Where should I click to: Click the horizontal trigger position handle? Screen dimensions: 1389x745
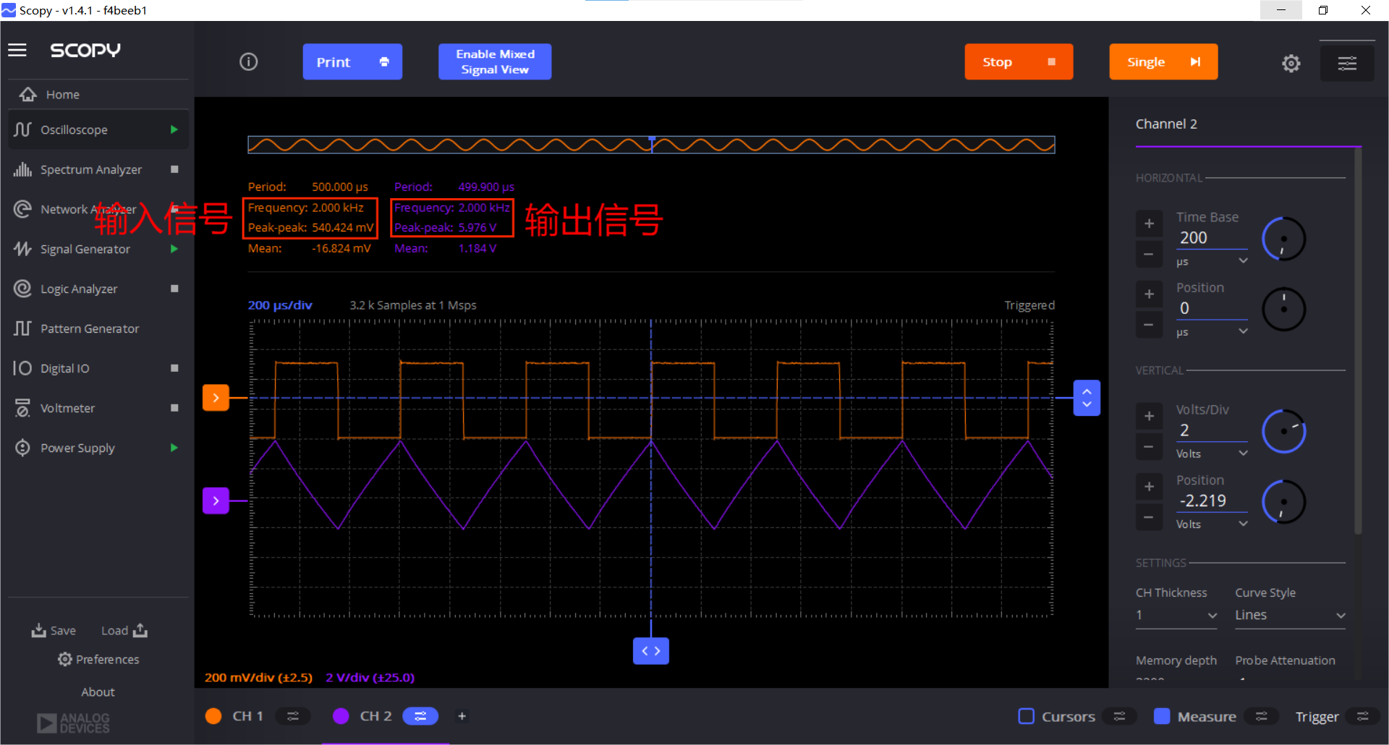651,651
